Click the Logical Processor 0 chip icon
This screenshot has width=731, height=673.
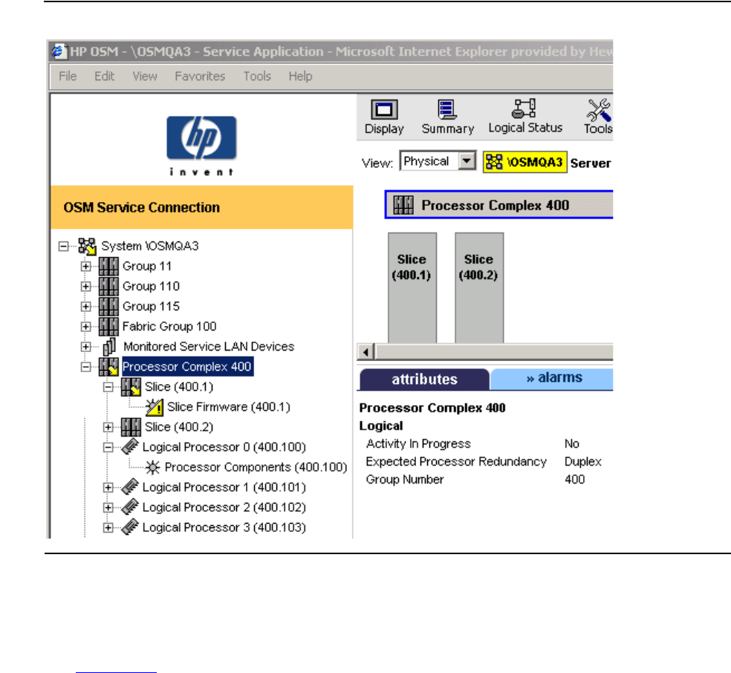(130, 446)
